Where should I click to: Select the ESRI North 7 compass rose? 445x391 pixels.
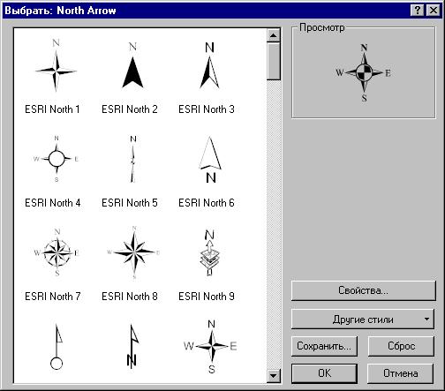[x=57, y=252]
